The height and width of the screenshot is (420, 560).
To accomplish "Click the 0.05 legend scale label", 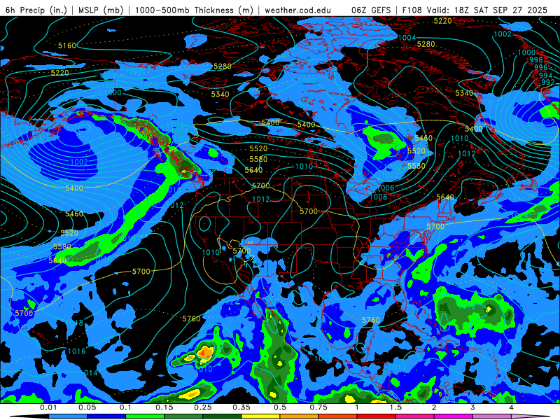I will [87, 407].
